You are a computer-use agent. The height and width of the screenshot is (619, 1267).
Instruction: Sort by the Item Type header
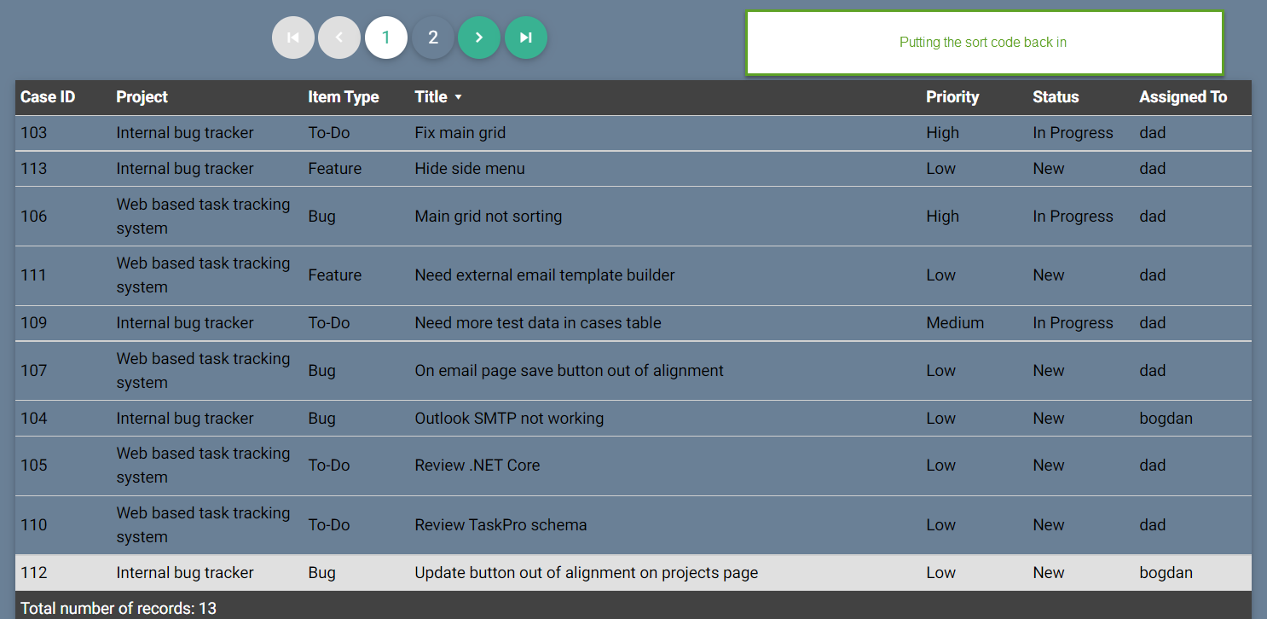point(343,97)
